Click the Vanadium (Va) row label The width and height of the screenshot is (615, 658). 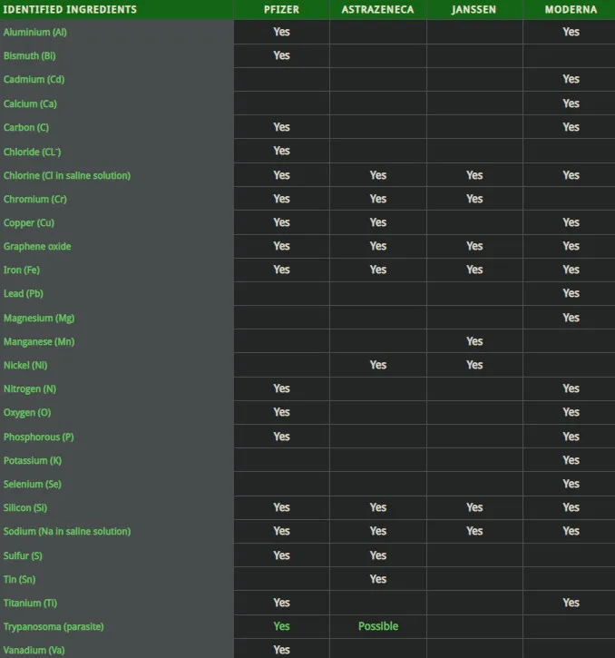click(x=34, y=650)
